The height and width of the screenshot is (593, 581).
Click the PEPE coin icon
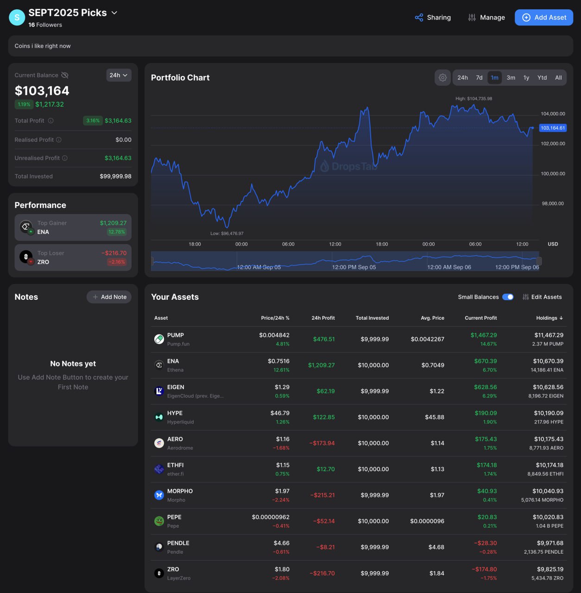tap(159, 521)
